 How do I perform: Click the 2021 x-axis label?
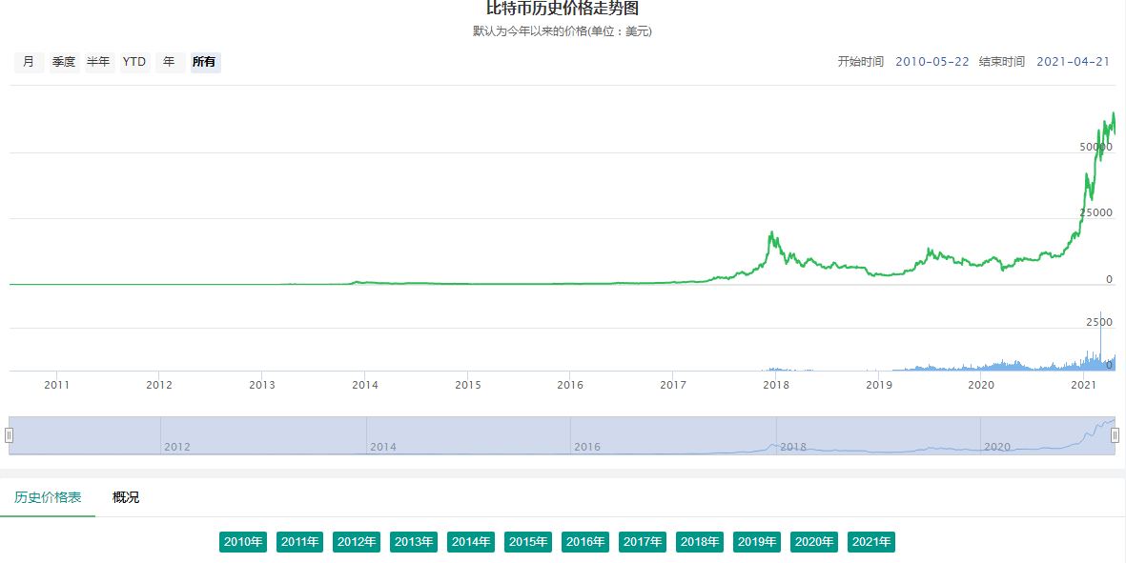[1084, 385]
